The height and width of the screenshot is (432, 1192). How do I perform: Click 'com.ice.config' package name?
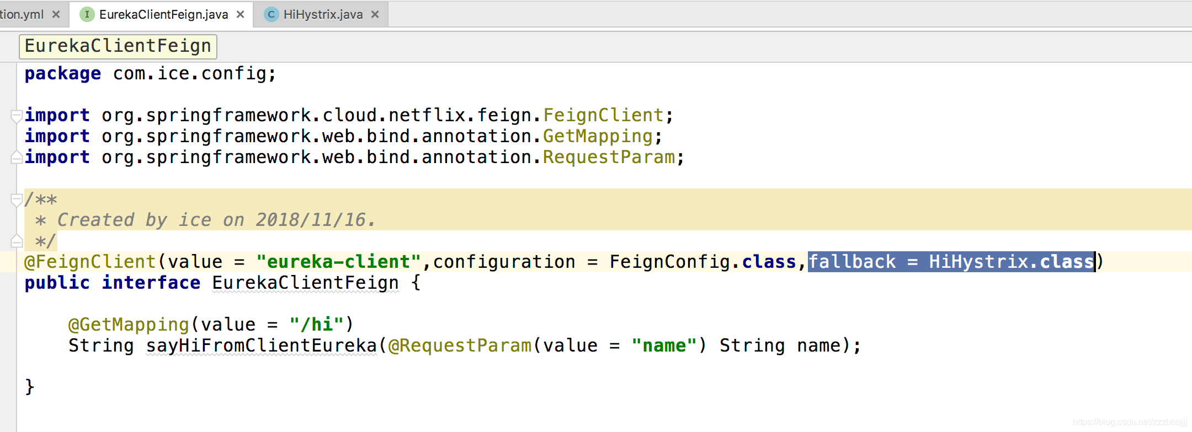190,73
